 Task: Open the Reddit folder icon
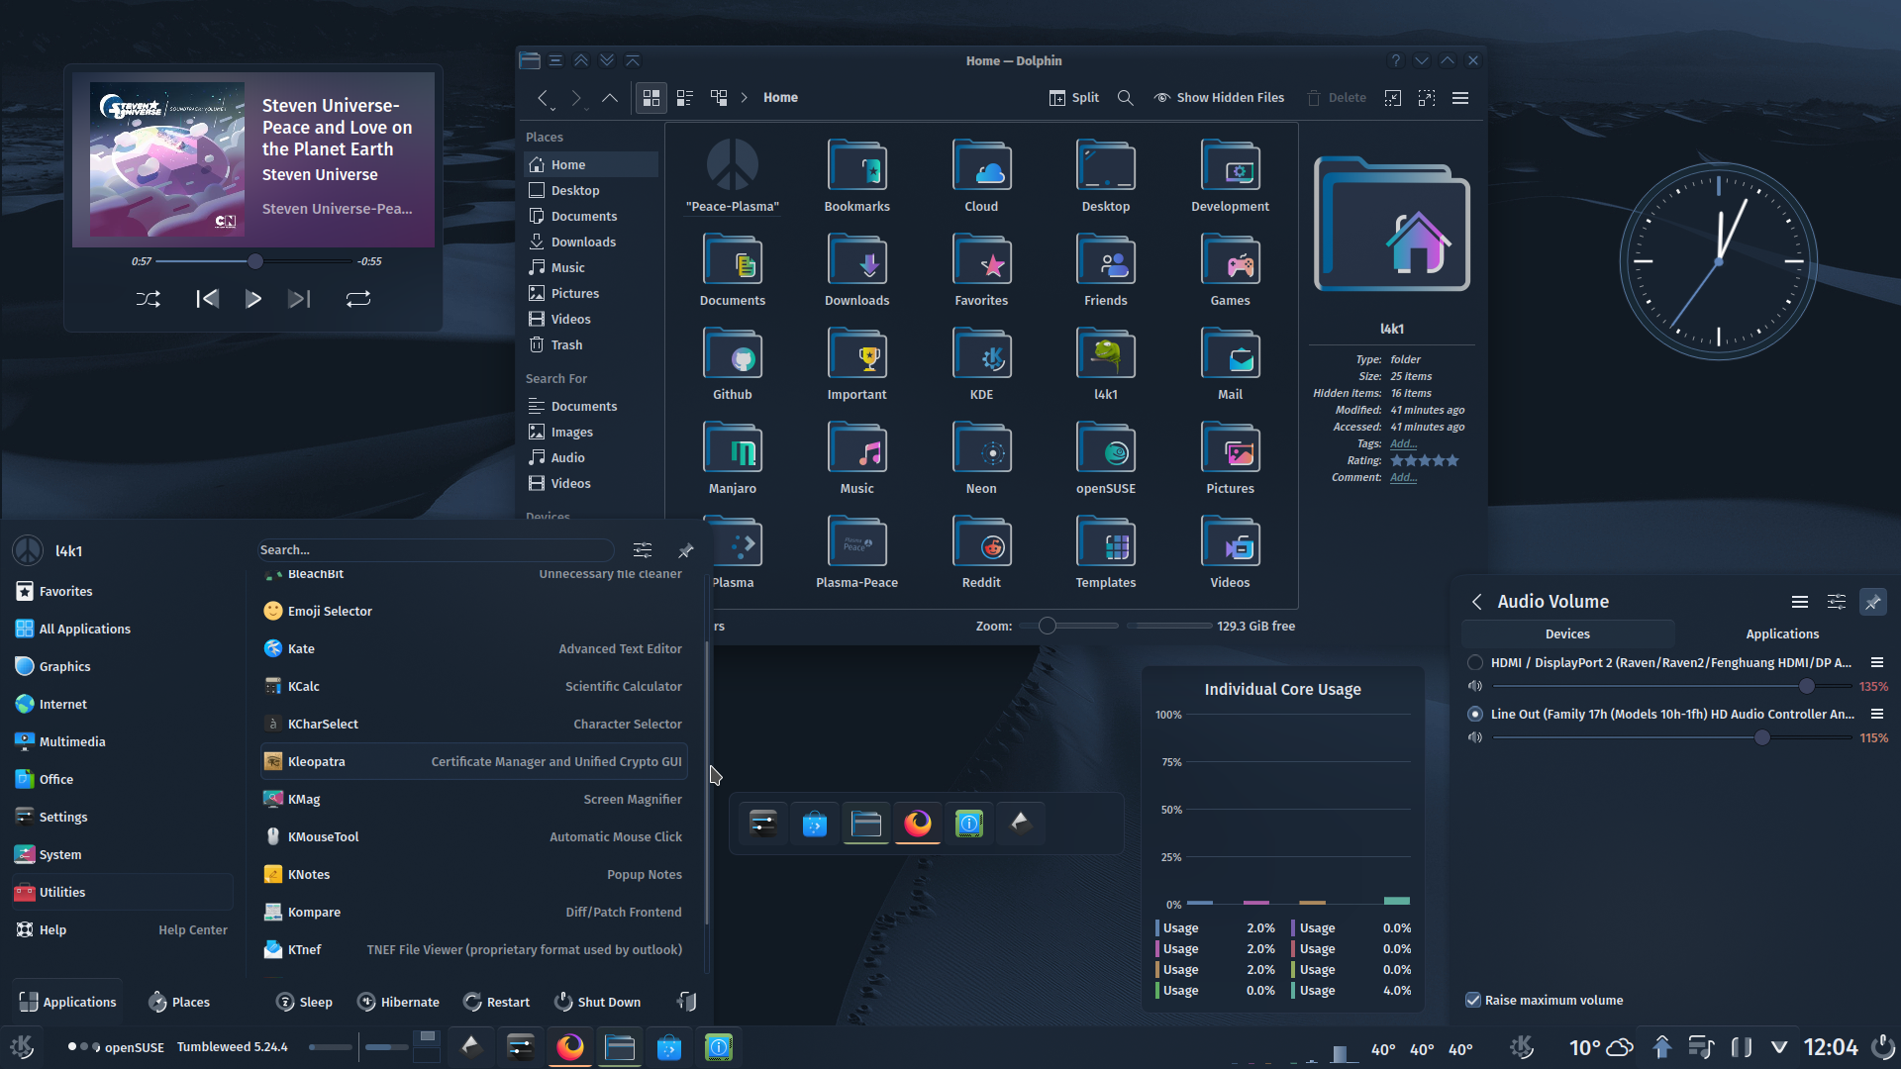(981, 544)
